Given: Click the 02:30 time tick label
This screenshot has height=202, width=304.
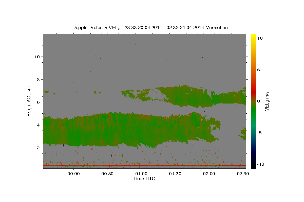Looking at the screenshot, I should coord(243,174).
